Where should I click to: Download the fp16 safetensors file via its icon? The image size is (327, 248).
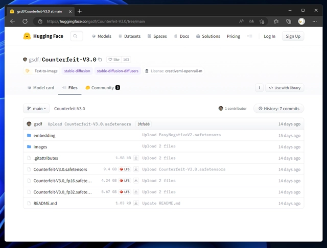click(136, 181)
